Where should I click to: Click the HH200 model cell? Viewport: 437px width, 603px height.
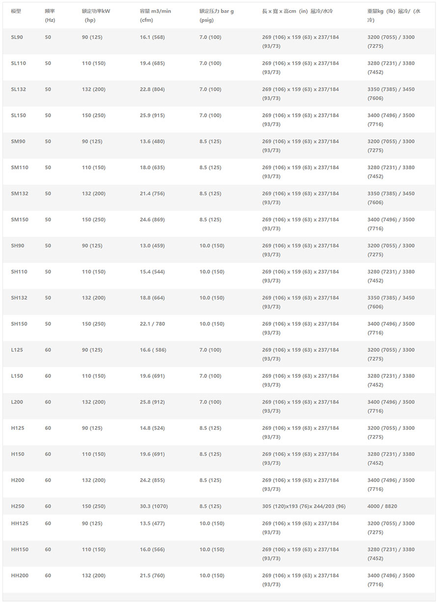(x=20, y=576)
